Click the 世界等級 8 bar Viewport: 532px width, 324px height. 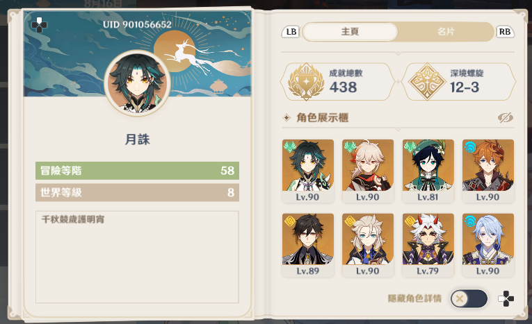tap(138, 192)
